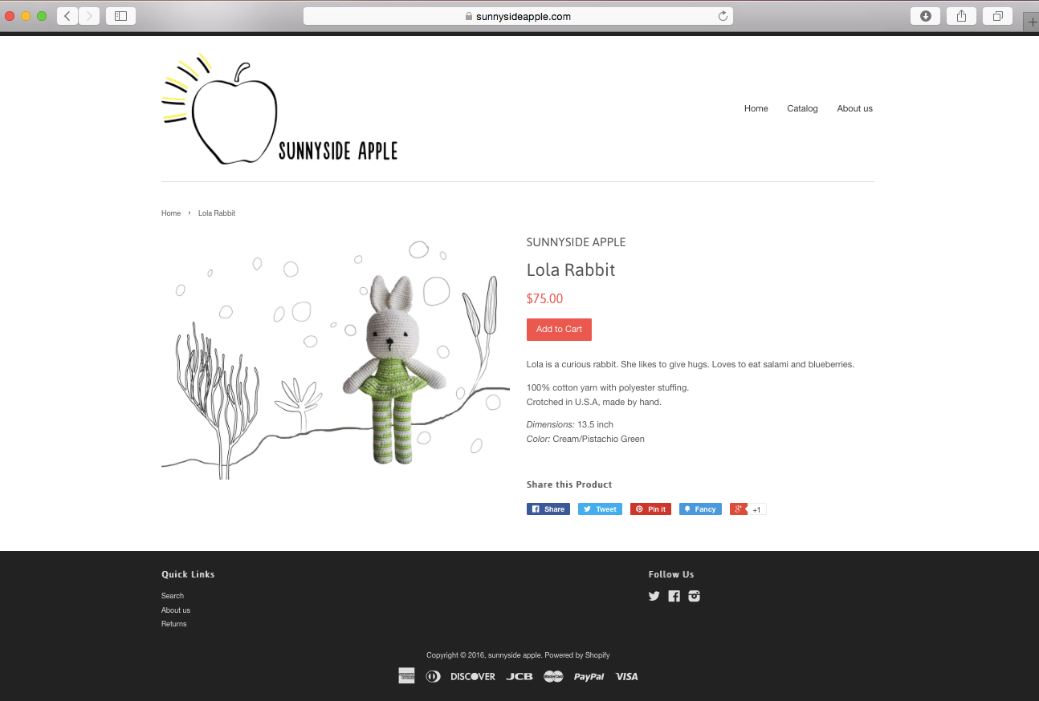Click Safari's Downloads icon
The width and height of the screenshot is (1039, 701).
coord(925,16)
